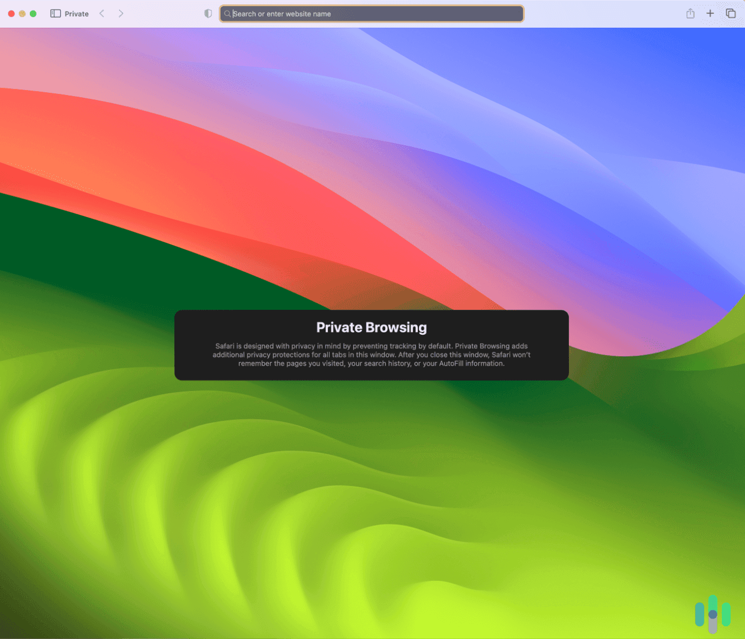745x639 pixels.
Task: Select the Private label next to the sidebar
Action: point(76,13)
